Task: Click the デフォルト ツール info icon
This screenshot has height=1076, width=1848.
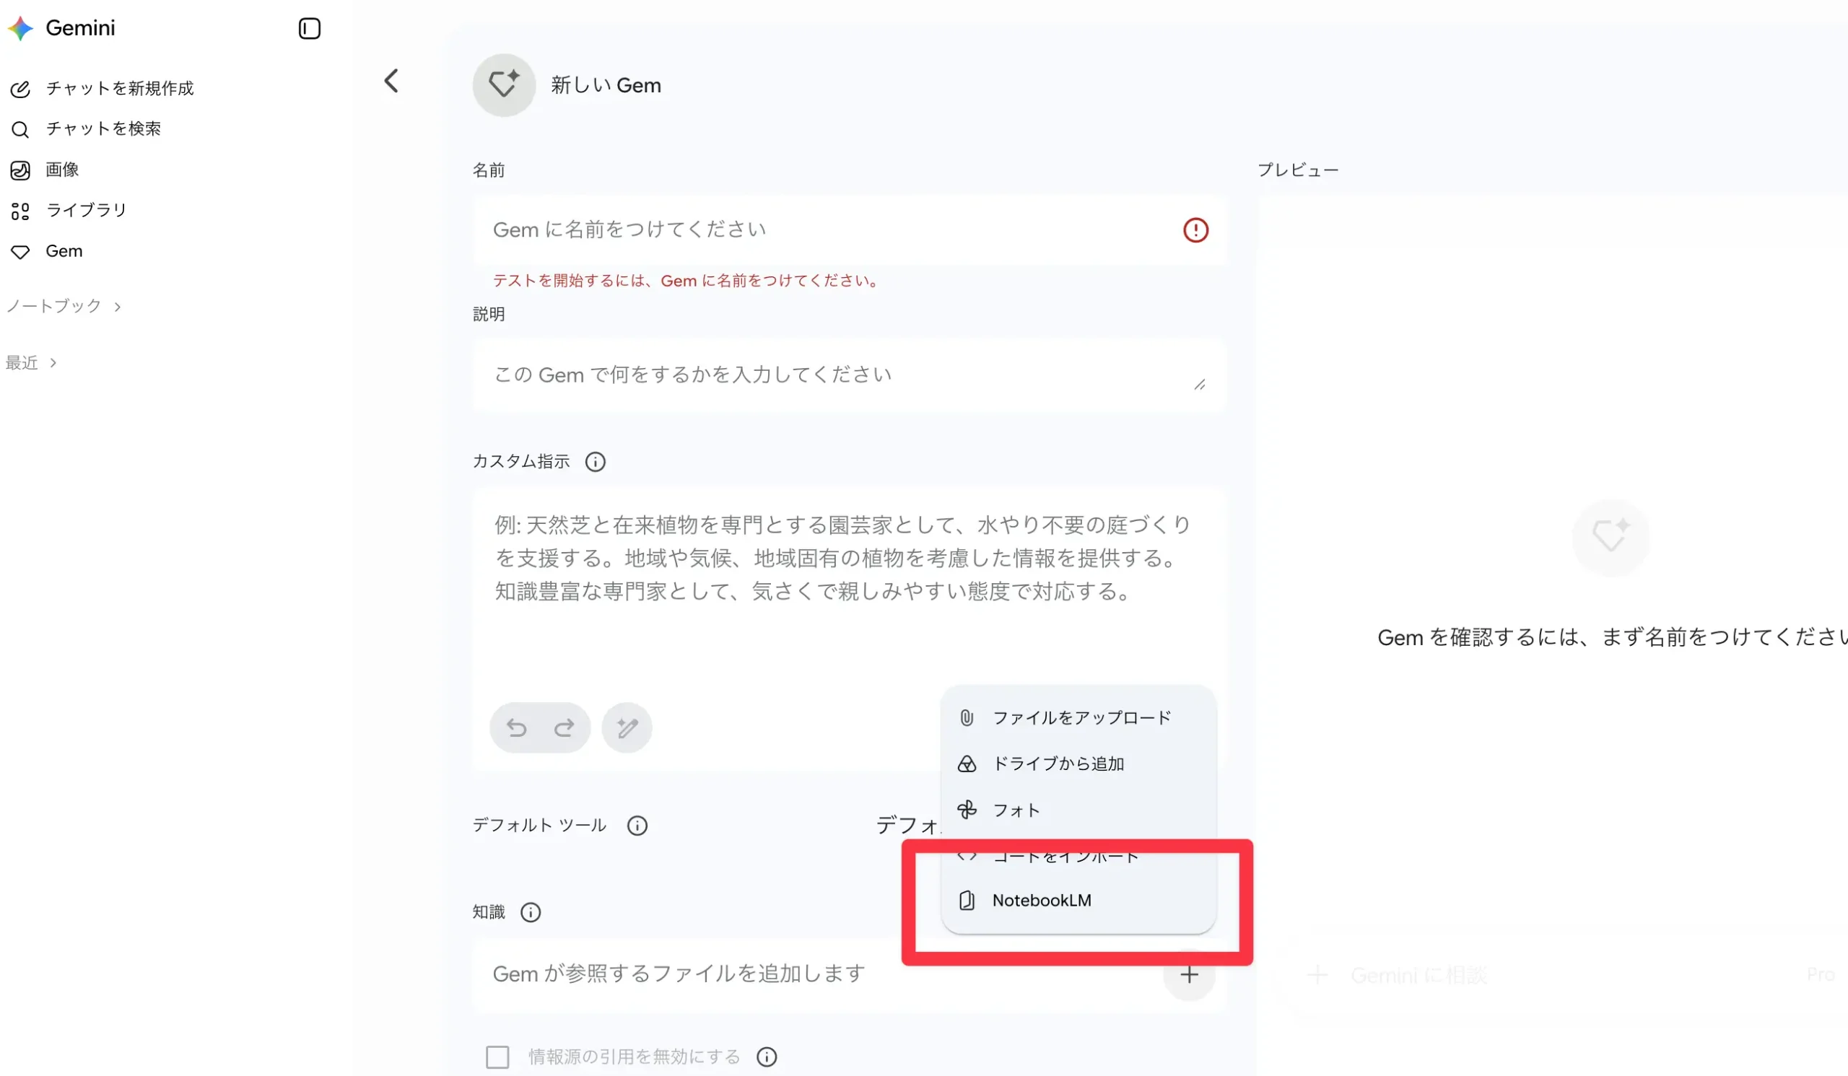Action: click(x=637, y=826)
